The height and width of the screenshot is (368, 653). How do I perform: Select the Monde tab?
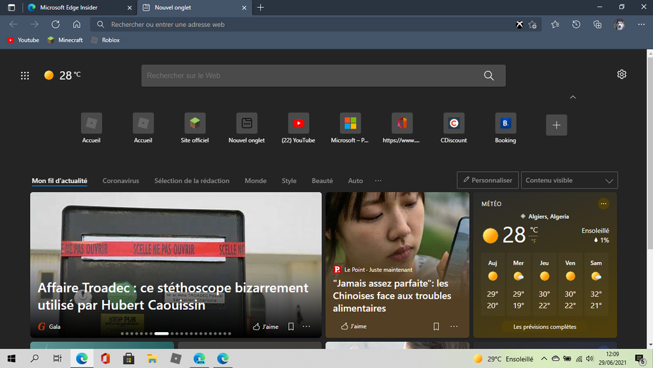point(256,180)
